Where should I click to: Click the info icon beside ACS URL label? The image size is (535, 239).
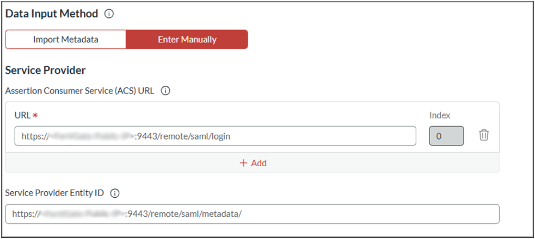tap(165, 91)
